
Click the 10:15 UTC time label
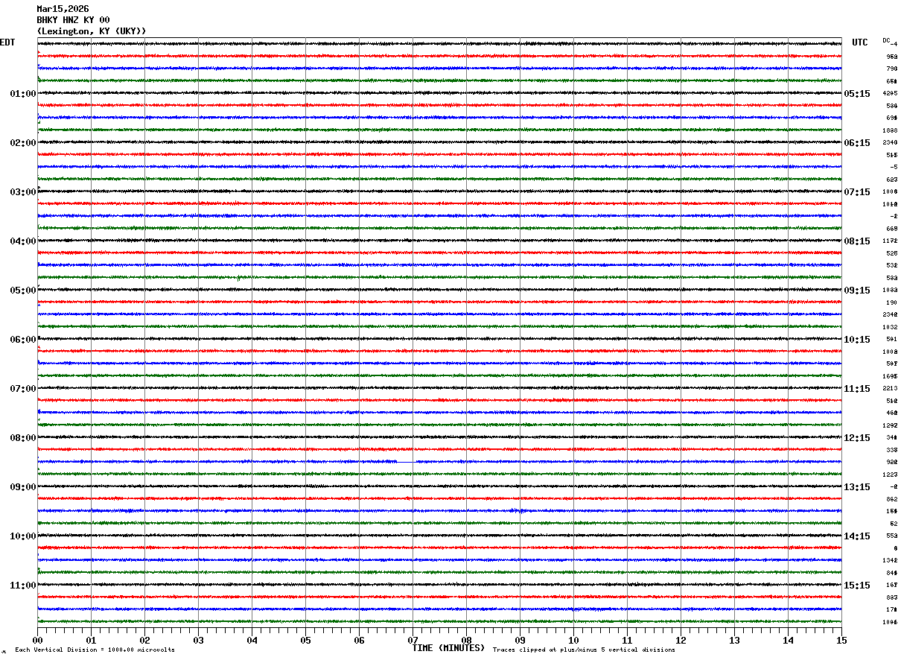point(857,340)
